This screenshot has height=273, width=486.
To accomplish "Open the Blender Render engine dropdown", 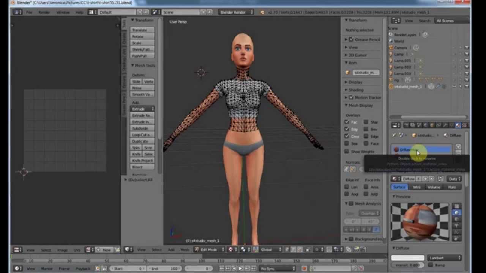I will pos(236,12).
